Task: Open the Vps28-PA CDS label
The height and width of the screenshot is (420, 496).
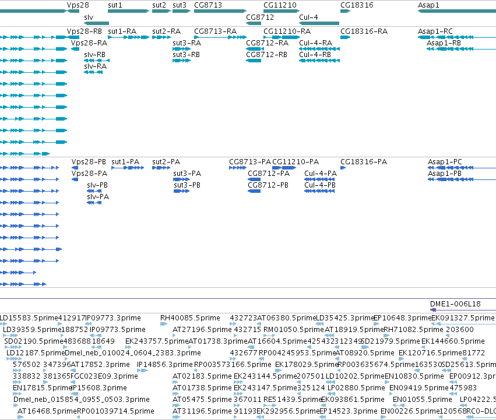Action: tap(89, 174)
